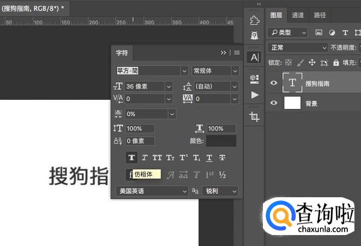Viewport: 361px width, 246px height.
Task: Open 3D cube panel dock icon
Action: [x=254, y=79]
